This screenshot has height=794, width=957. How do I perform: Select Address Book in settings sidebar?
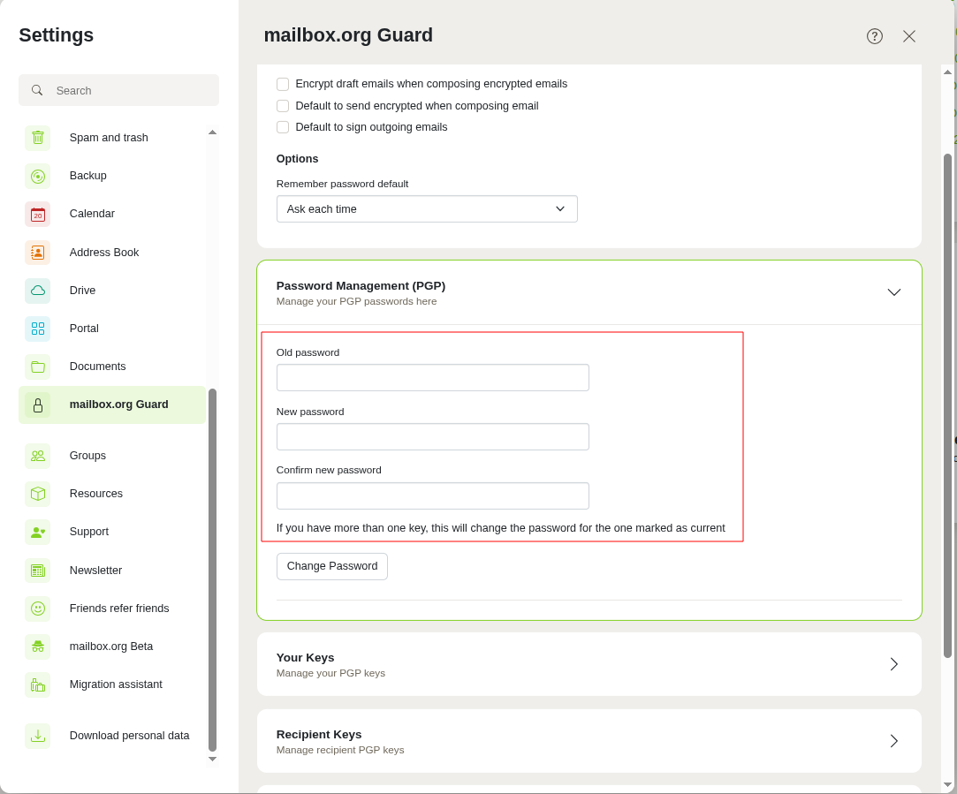(112, 253)
